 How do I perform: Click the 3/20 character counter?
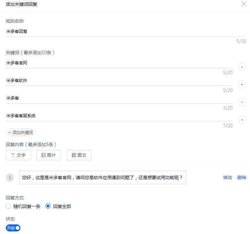228,108
